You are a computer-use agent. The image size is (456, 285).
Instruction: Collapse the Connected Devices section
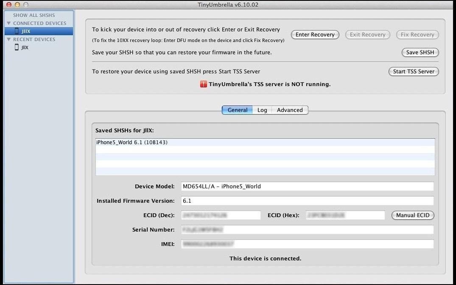click(x=8, y=23)
